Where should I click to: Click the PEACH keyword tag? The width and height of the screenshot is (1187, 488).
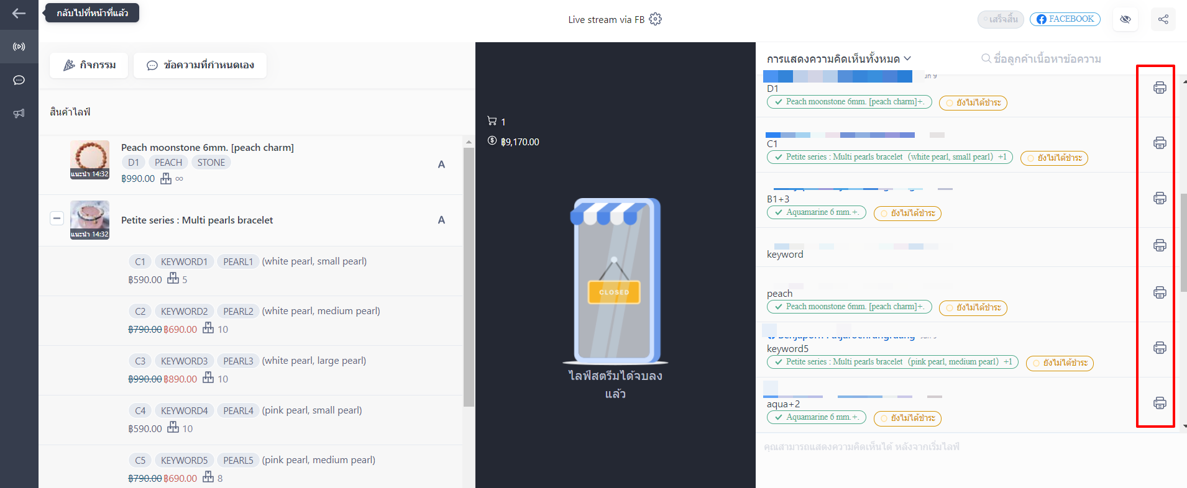coord(168,163)
